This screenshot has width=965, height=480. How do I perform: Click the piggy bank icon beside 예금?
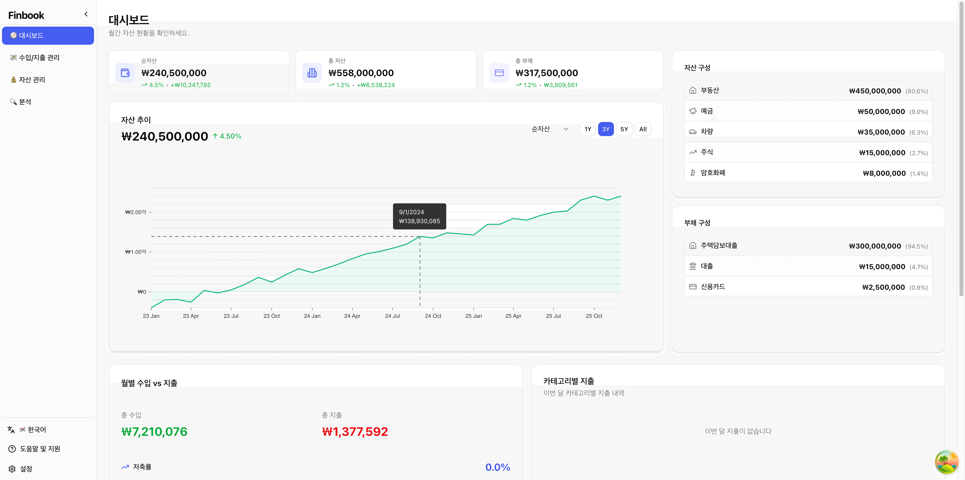click(693, 111)
